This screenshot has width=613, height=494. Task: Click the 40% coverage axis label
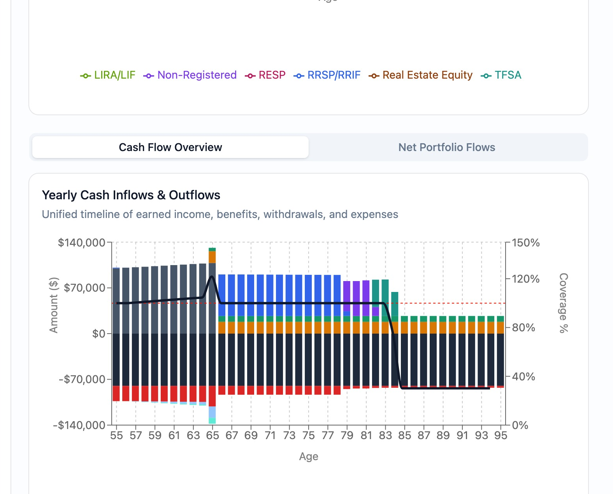click(x=523, y=376)
